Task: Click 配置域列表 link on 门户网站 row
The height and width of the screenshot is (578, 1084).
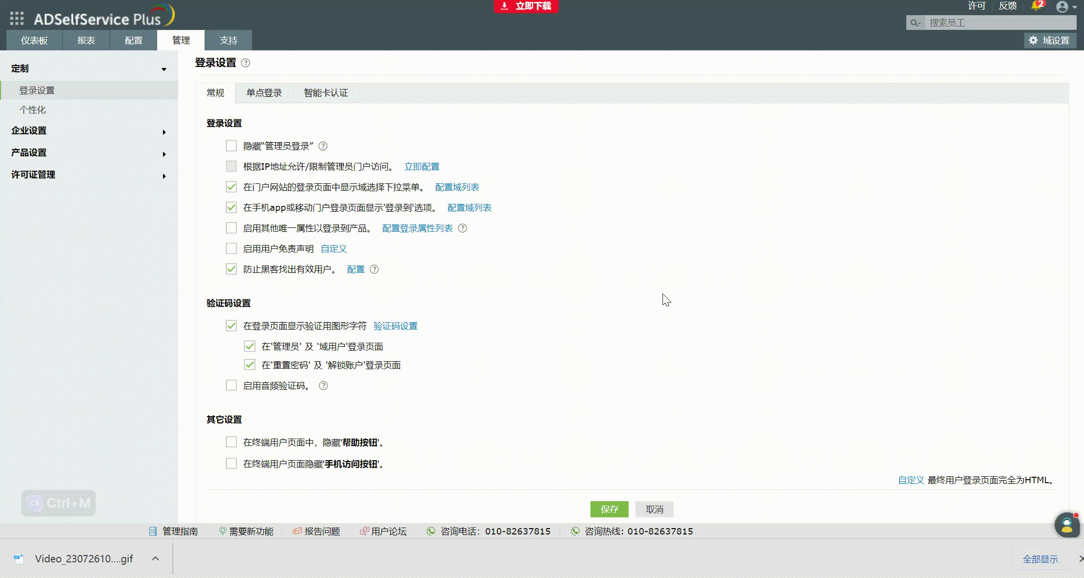Action: coord(457,187)
